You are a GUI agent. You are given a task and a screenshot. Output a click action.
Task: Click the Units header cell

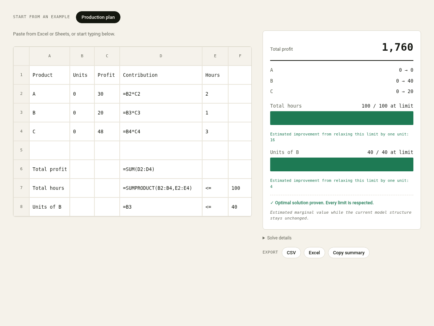(82, 75)
